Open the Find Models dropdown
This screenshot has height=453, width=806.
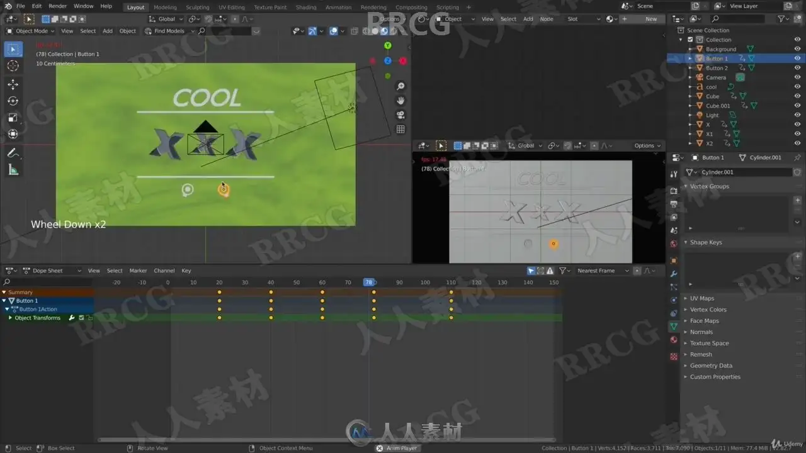tap(168, 31)
